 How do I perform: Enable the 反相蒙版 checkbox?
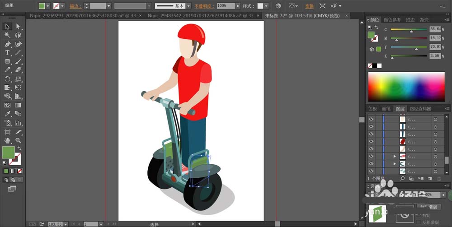coord(418,222)
